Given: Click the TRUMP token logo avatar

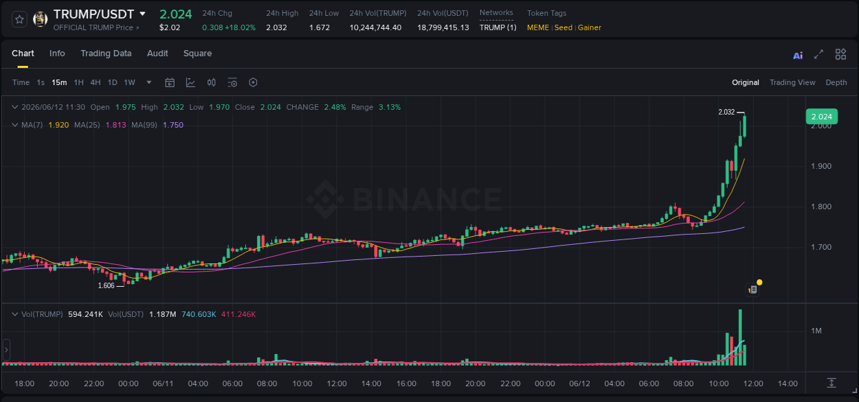Looking at the screenshot, I should pos(41,19).
